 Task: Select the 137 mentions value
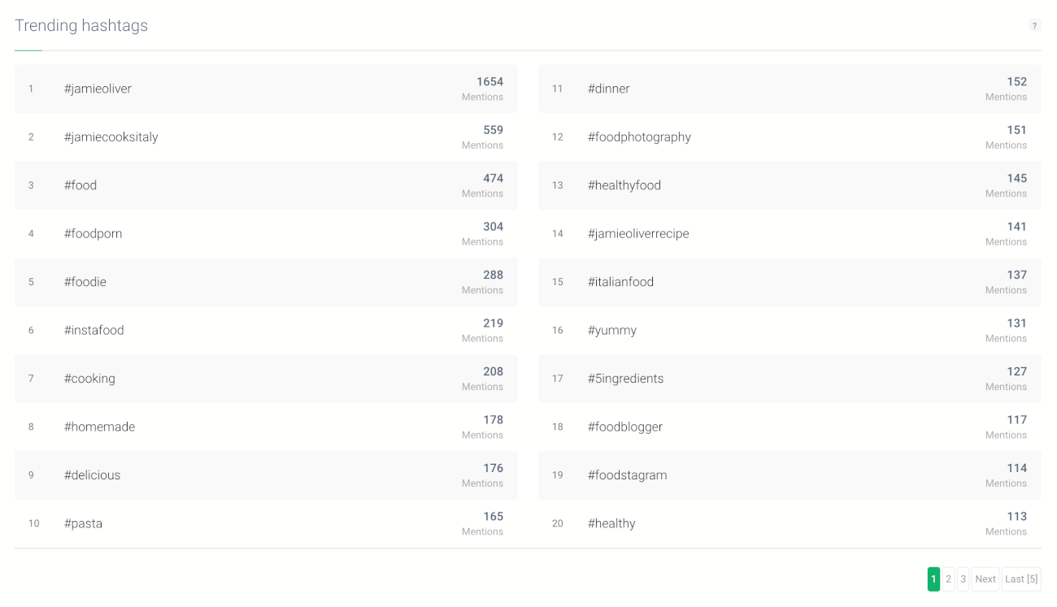pos(1016,275)
